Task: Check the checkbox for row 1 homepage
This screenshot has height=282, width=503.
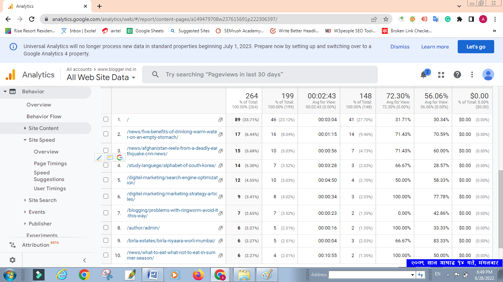Action: (x=106, y=119)
